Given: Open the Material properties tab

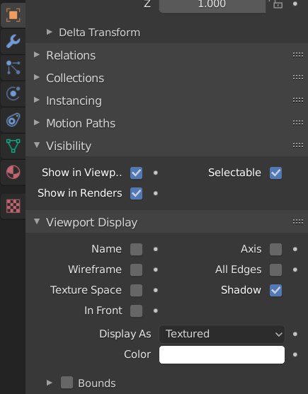Looking at the screenshot, I should 13,172.
